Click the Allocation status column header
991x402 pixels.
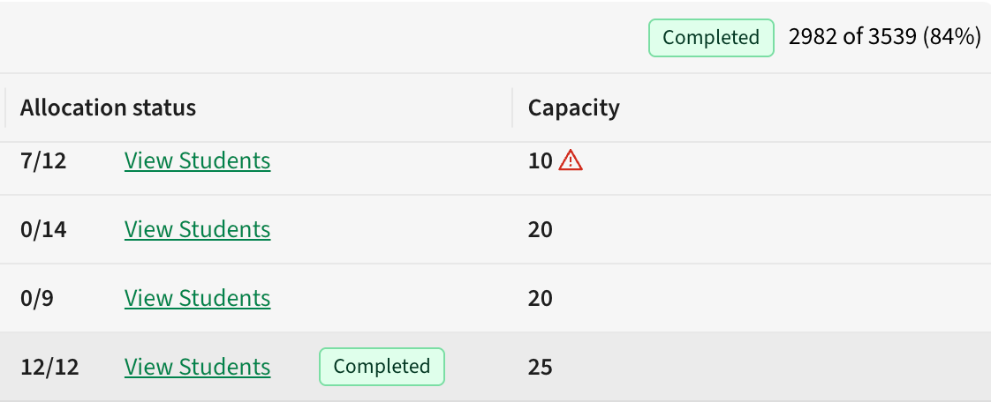(108, 108)
